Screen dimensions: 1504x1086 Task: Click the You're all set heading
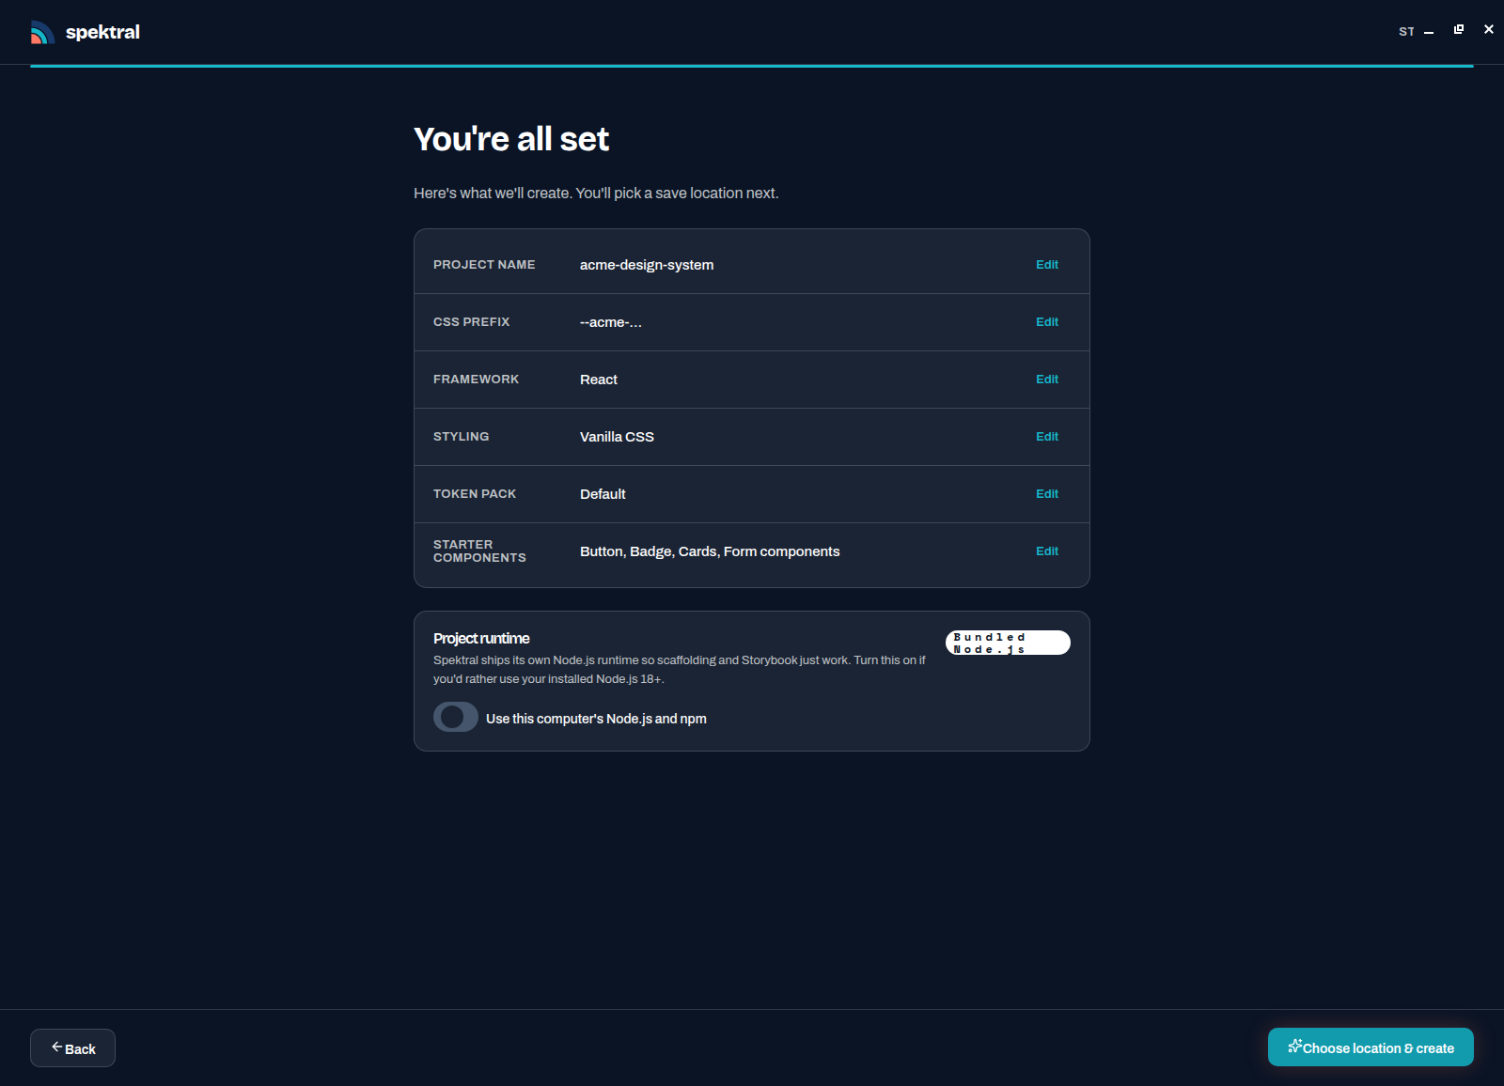pos(511,139)
